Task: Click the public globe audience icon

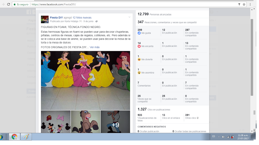Action: point(96,21)
